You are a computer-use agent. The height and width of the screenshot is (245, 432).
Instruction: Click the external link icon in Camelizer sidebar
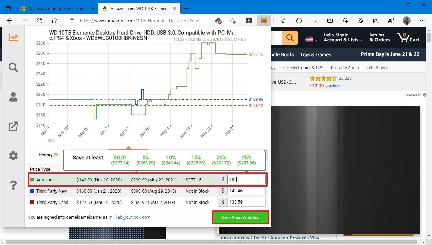pyautogui.click(x=13, y=126)
